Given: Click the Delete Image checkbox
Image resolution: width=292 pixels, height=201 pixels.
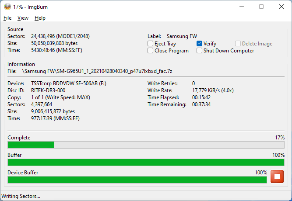Looking at the screenshot, I should 238,44.
